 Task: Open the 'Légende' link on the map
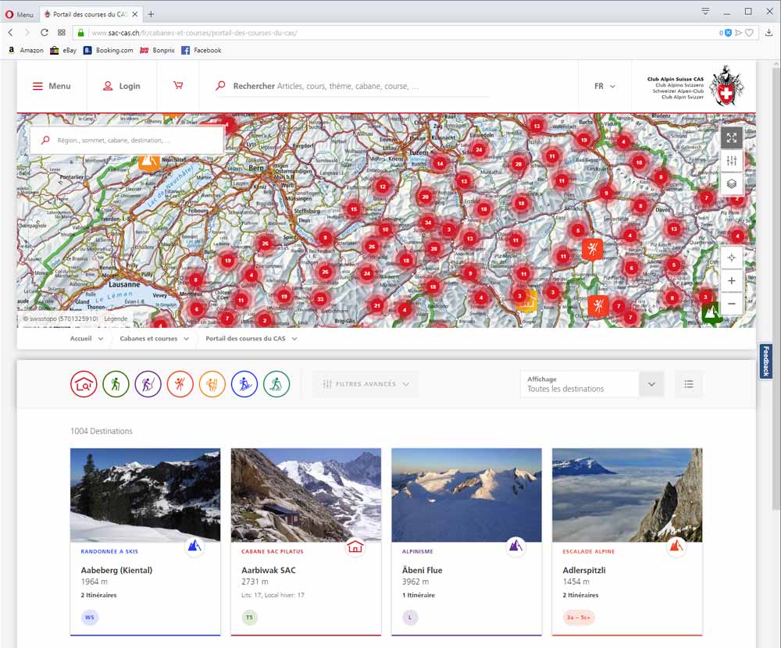(x=116, y=319)
